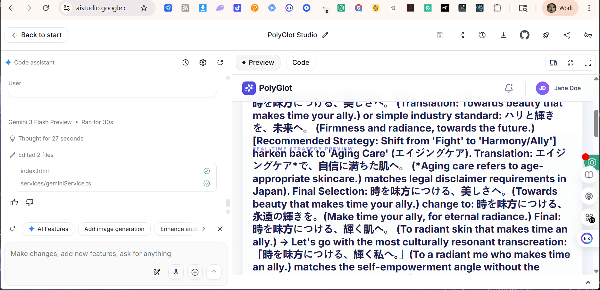Share the app via the share icon
This screenshot has height=290, width=600.
click(567, 35)
